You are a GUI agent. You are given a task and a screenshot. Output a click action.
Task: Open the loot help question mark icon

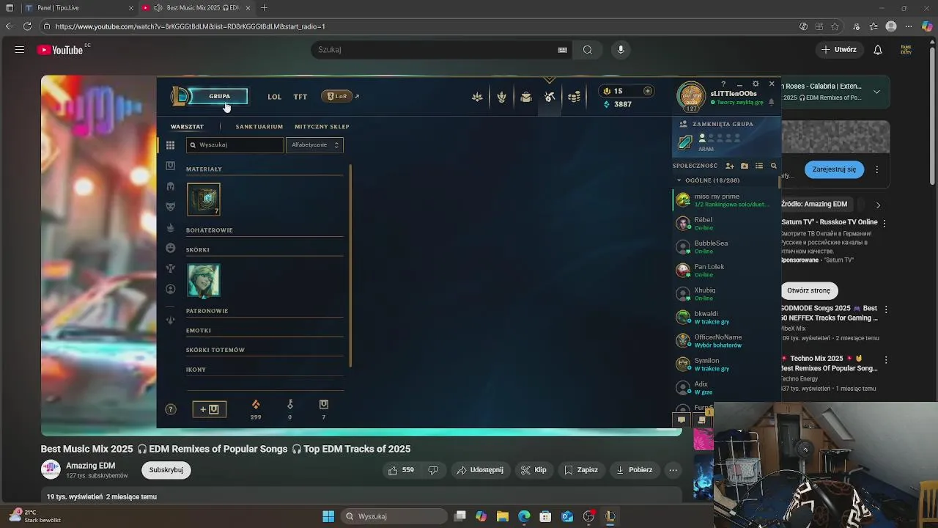click(x=171, y=409)
